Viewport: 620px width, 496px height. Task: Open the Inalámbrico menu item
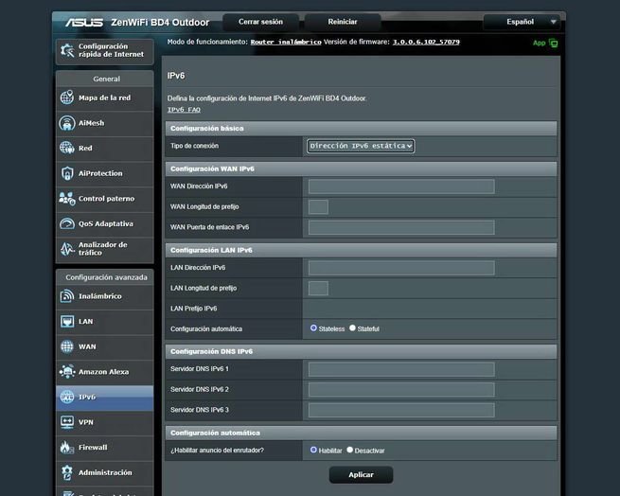(x=99, y=296)
